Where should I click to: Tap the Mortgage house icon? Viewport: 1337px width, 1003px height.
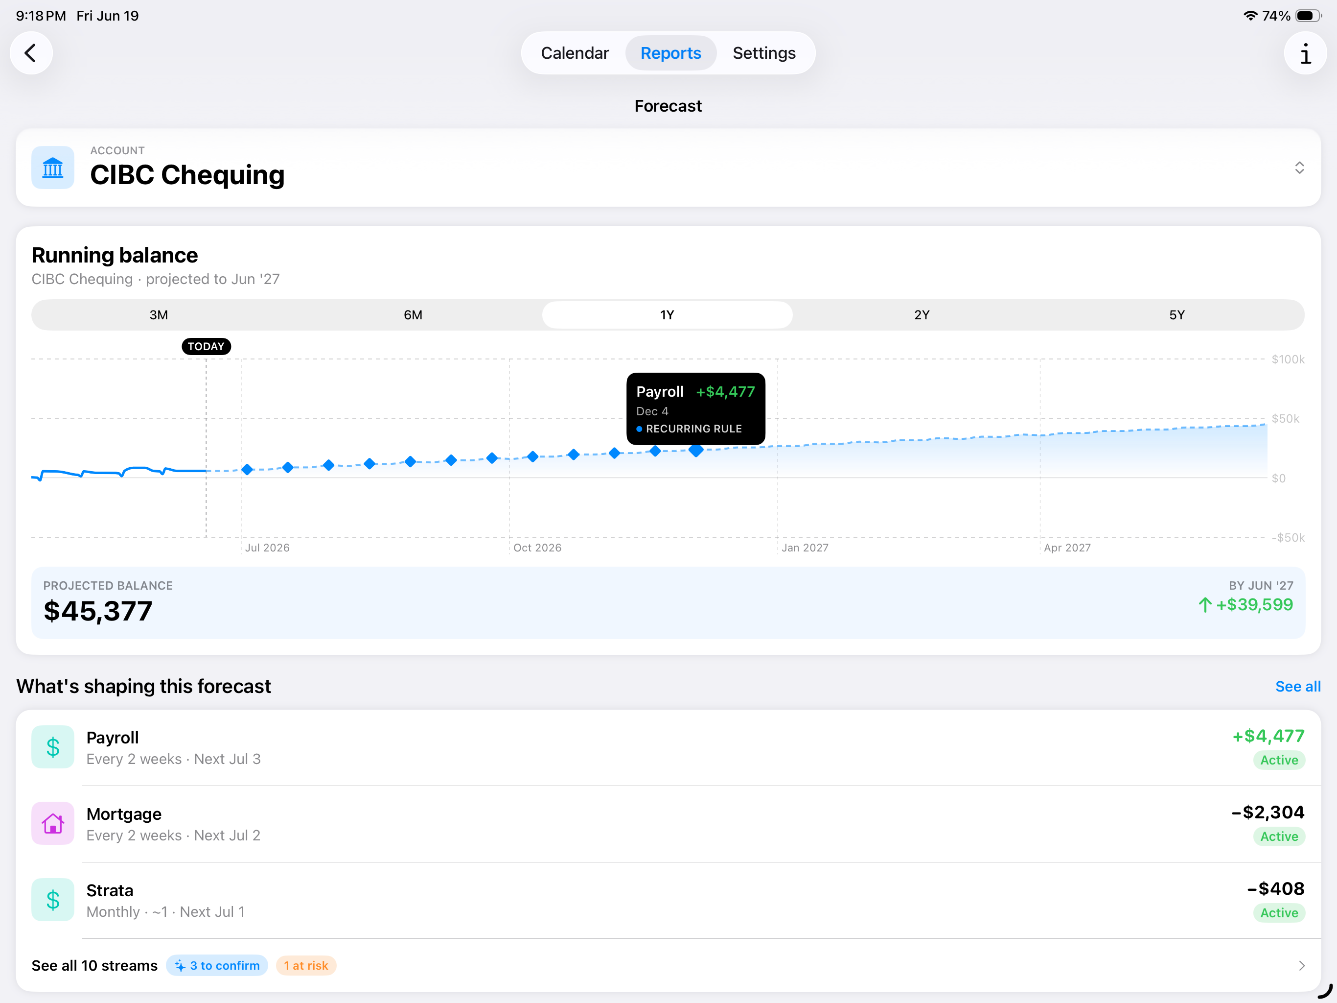click(52, 823)
